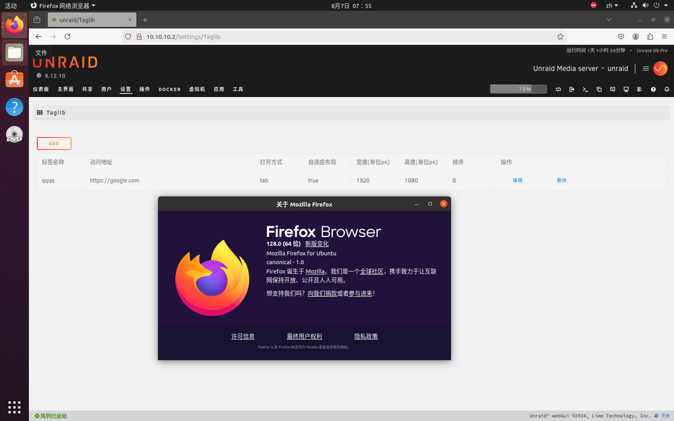Image resolution: width=674 pixels, height=421 pixels.
Task: Click the tracking protection shield icon
Action: [127, 36]
